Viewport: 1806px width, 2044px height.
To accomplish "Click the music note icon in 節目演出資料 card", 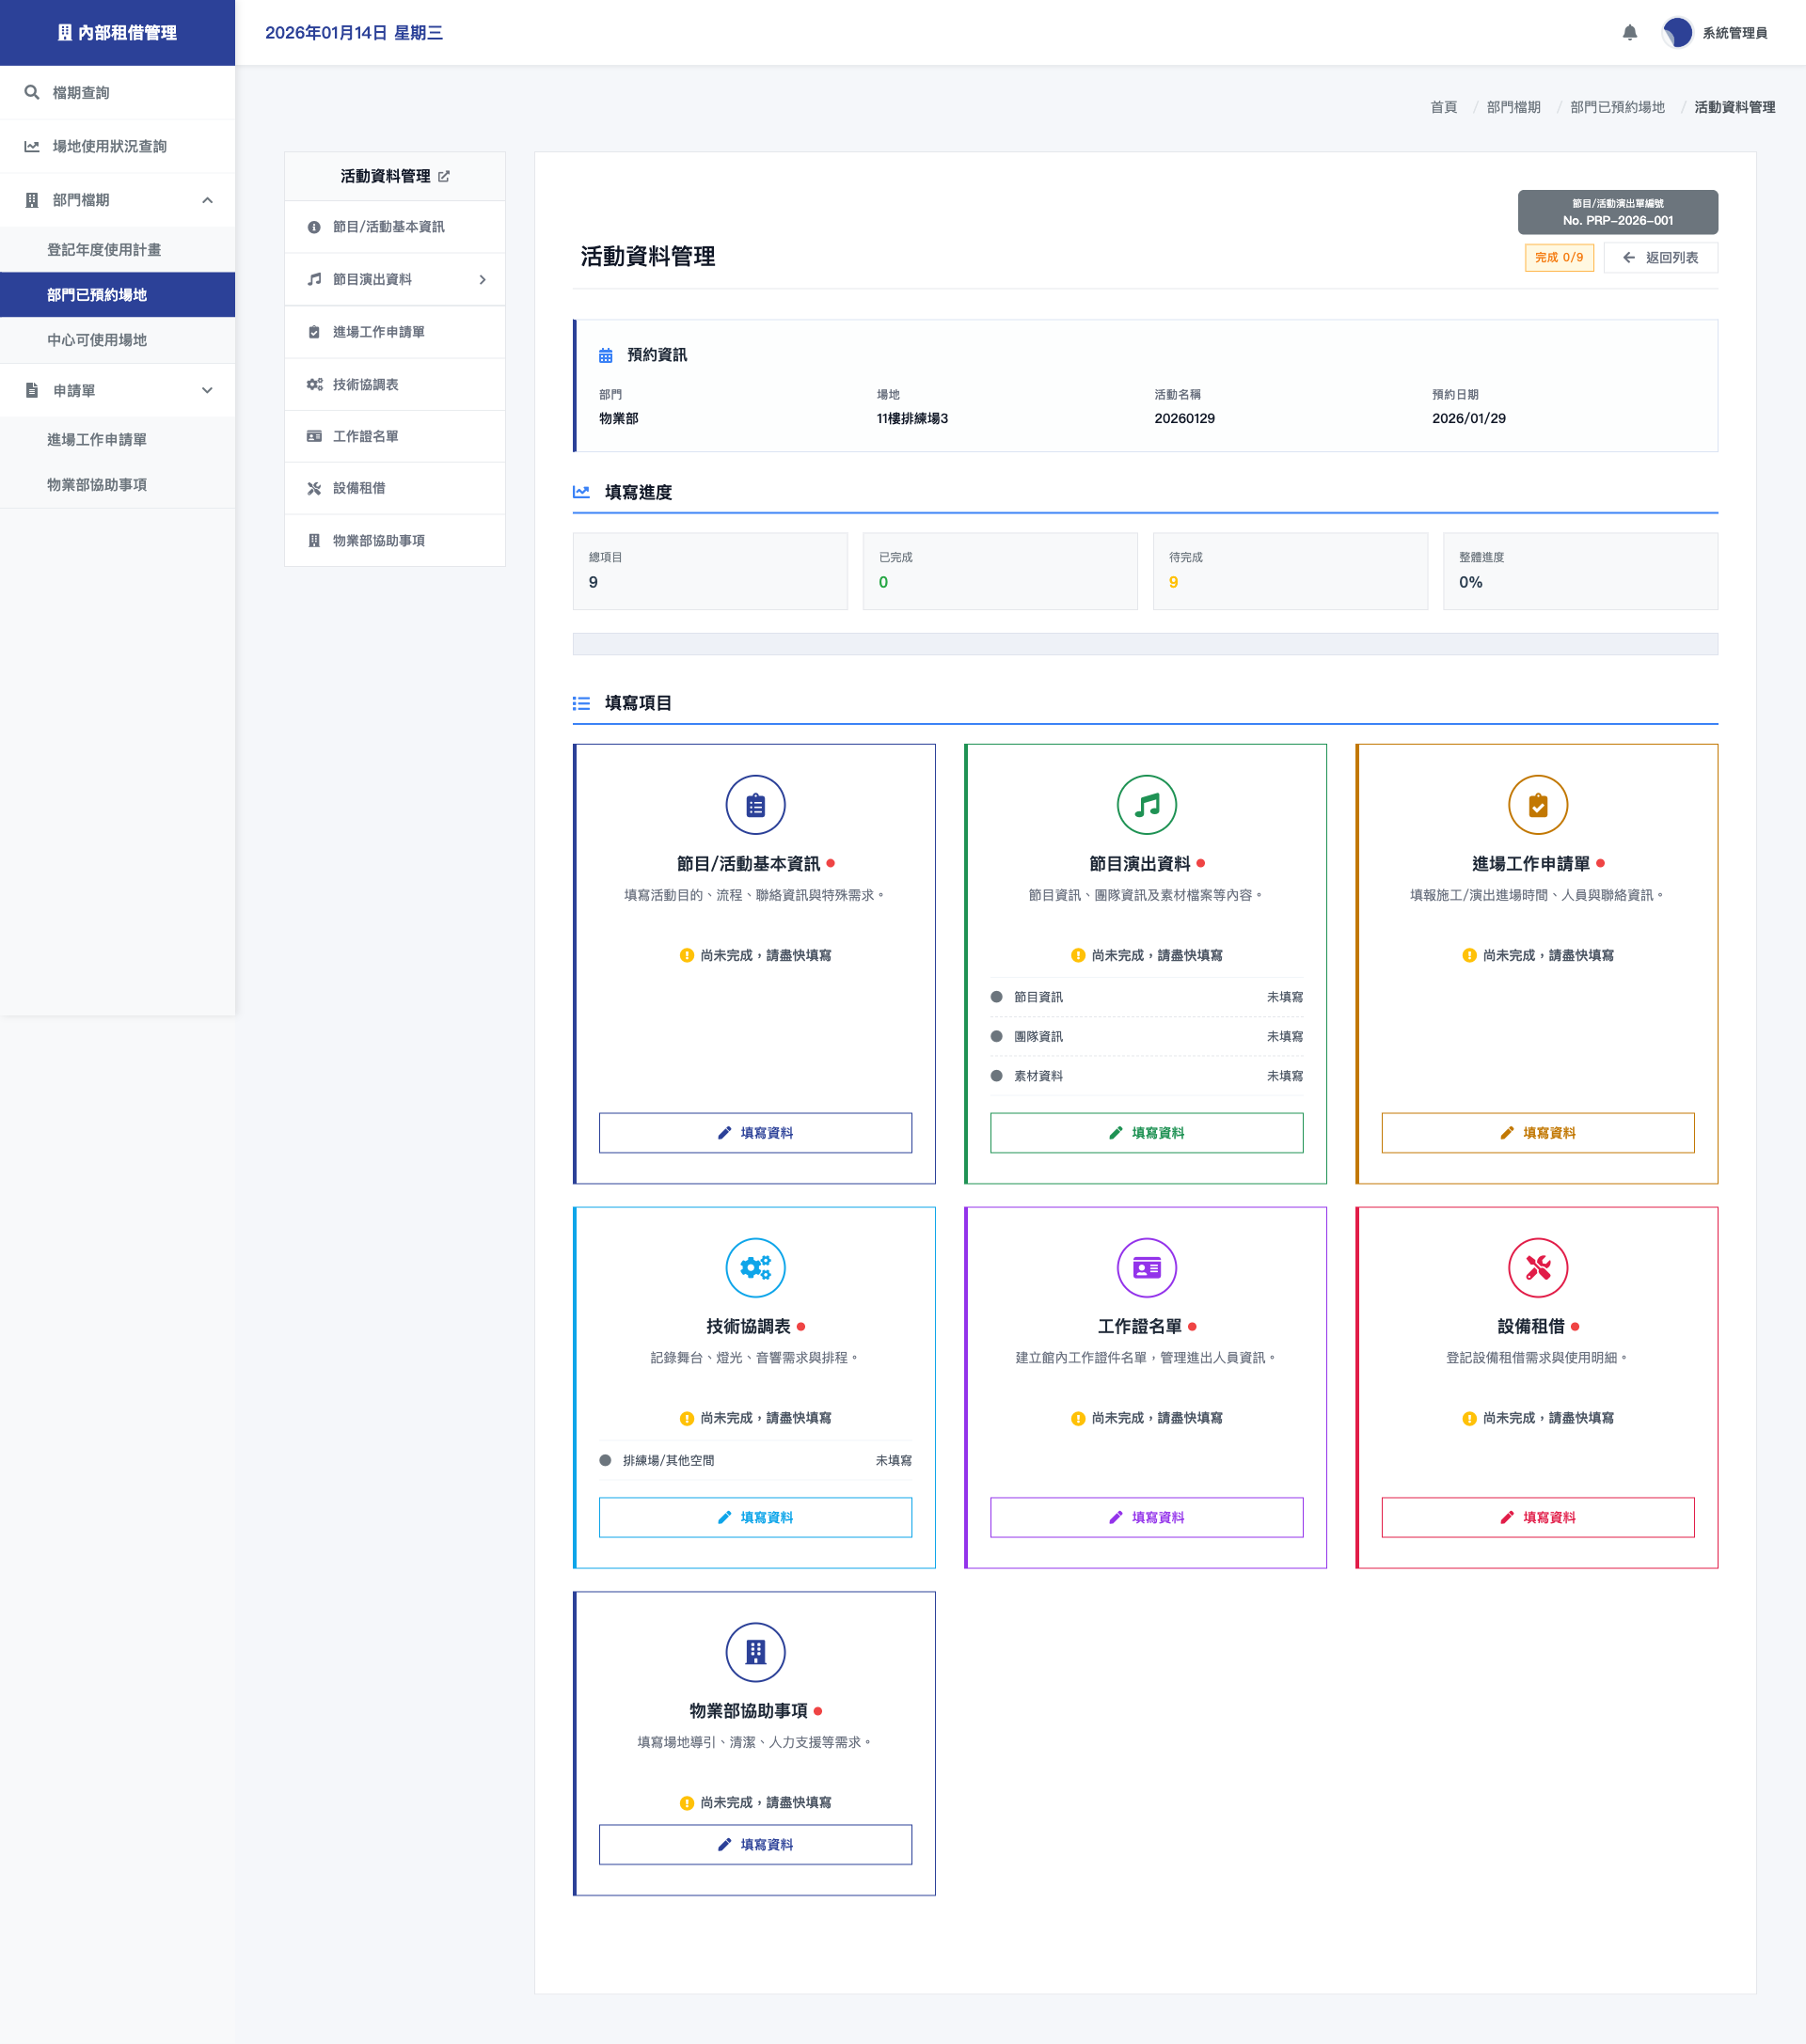I will pyautogui.click(x=1146, y=805).
